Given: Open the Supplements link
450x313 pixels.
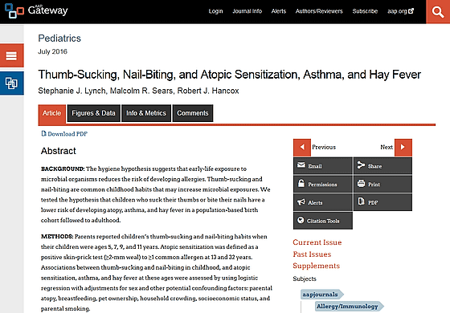Looking at the screenshot, I should 317,266.
